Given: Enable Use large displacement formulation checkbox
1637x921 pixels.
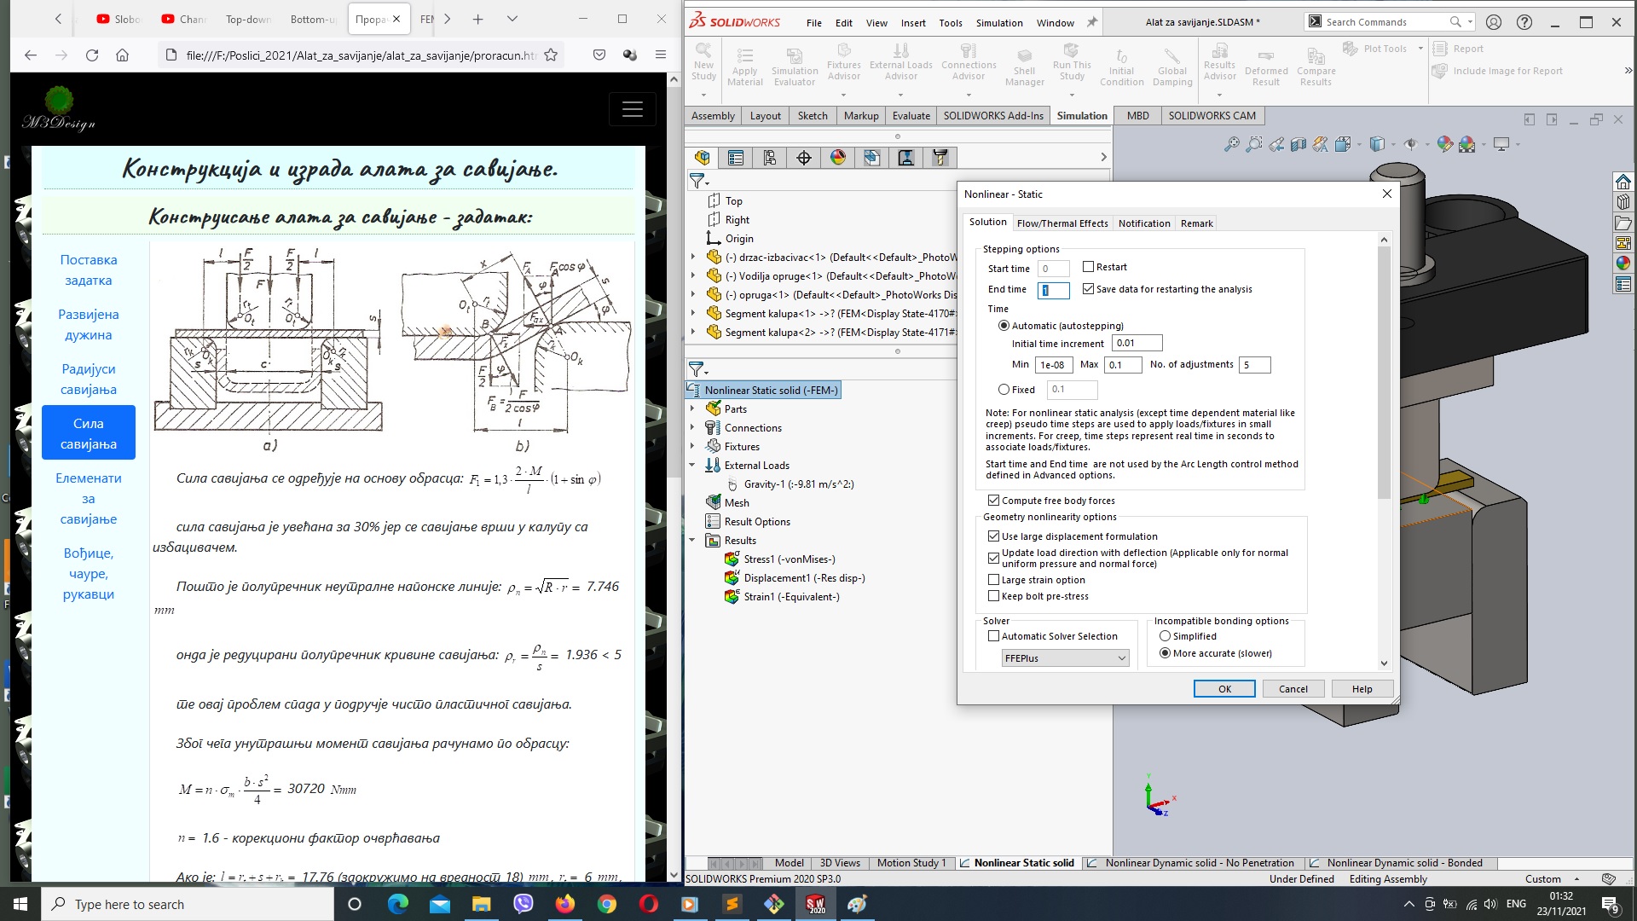Looking at the screenshot, I should 992,536.
